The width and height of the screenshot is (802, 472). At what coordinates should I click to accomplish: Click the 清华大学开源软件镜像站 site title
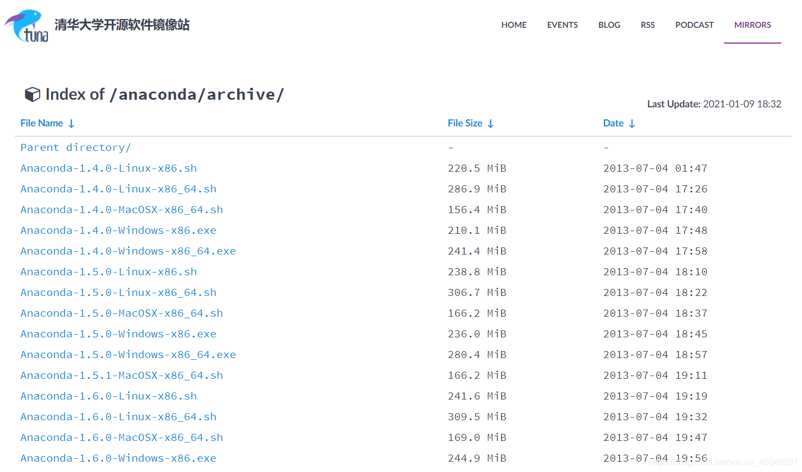click(x=122, y=25)
